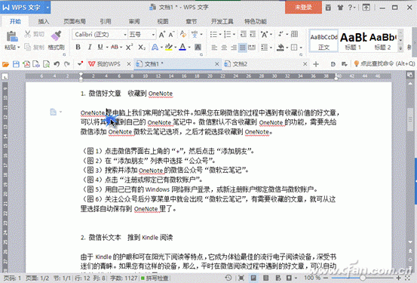Image resolution: width=417 pixels, height=283 pixels.
Task: Switch to the 插入 ribbon tab
Action: tap(44, 22)
